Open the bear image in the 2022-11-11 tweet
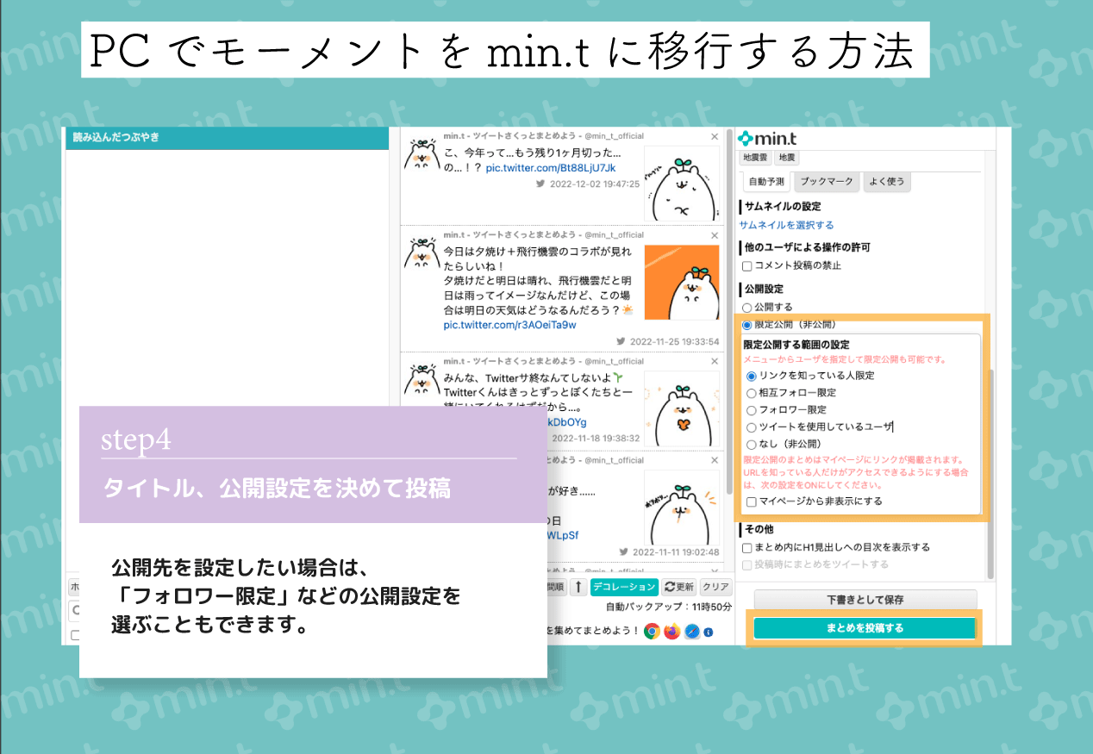 click(682, 508)
